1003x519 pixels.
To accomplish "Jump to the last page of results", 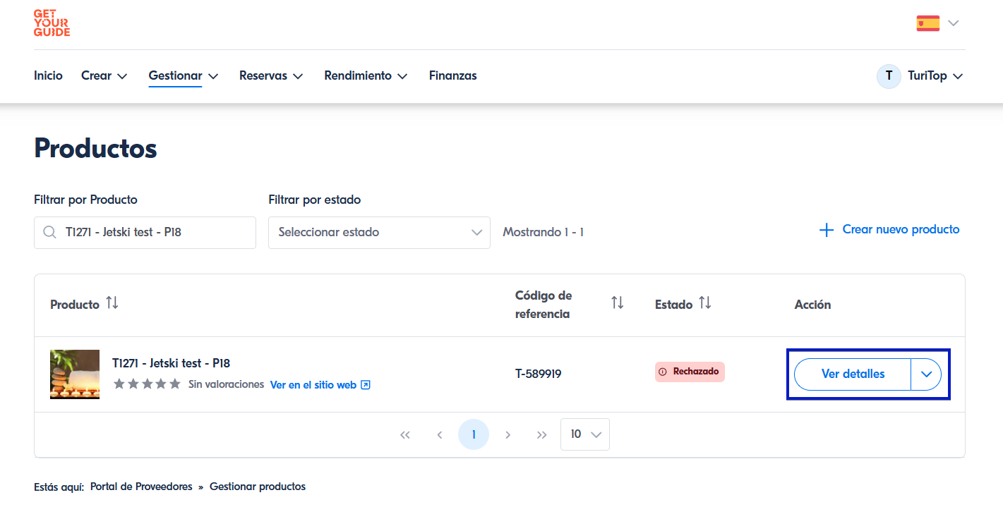I will (x=541, y=435).
